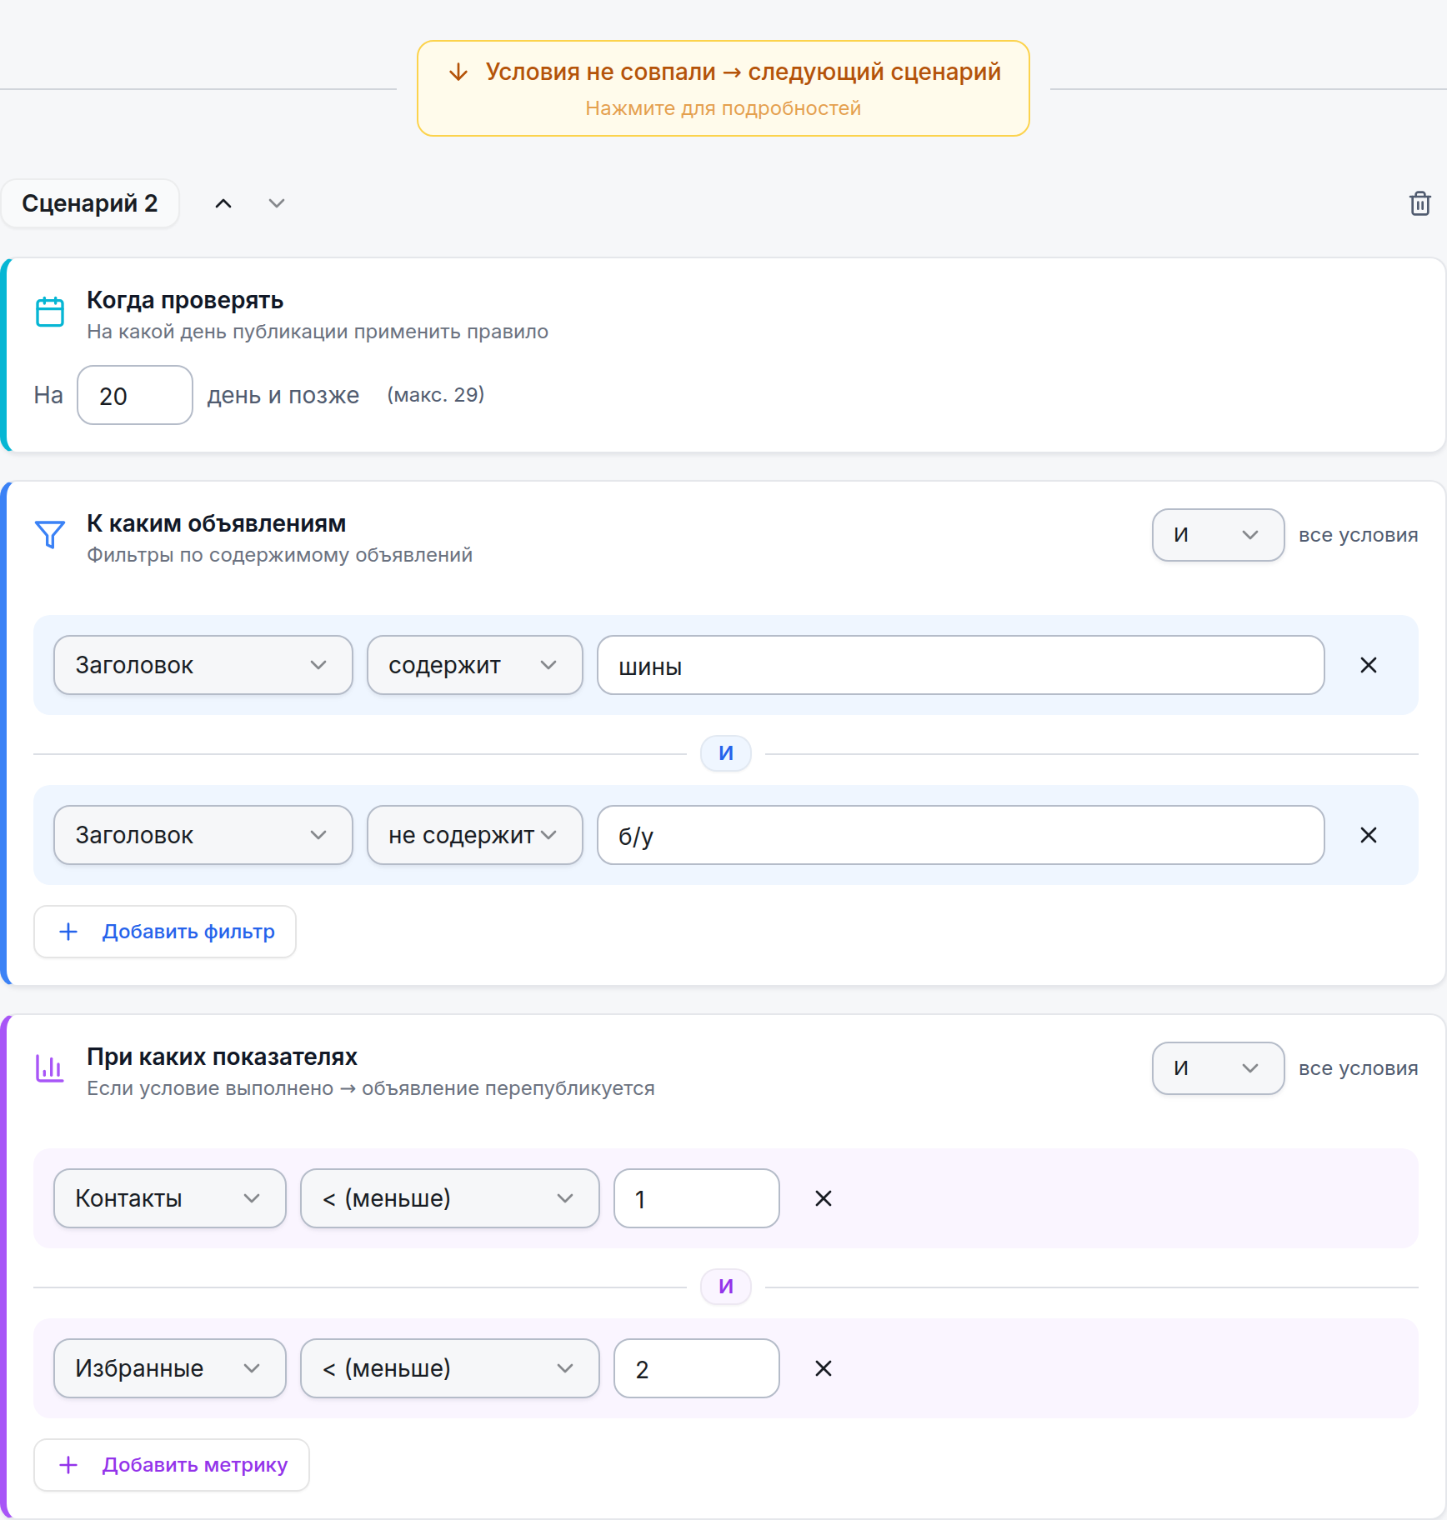Move Сценарий 2 up with the arrow
1447x1520 pixels.
[x=223, y=203]
